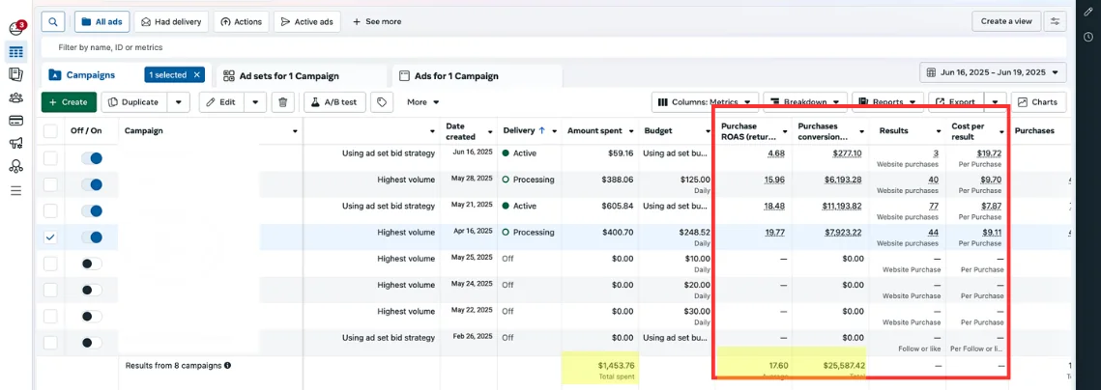Select the All ads view
1101x390 pixels.
(x=101, y=22)
